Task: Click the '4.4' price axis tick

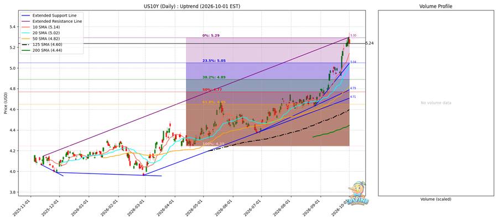Action: point(13,130)
